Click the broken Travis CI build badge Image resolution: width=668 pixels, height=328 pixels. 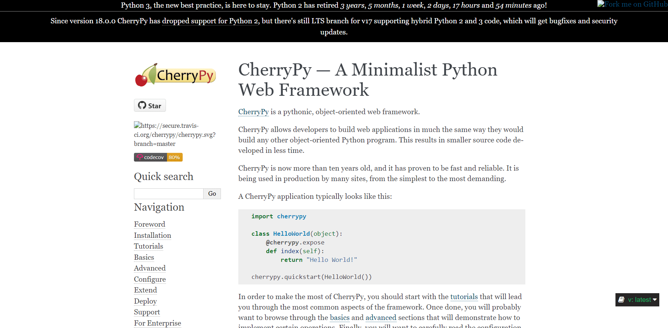point(174,134)
